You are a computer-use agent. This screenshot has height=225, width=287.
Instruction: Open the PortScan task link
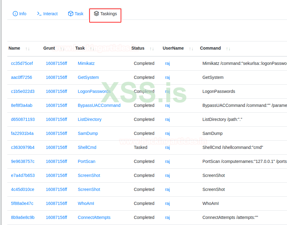point(87,161)
